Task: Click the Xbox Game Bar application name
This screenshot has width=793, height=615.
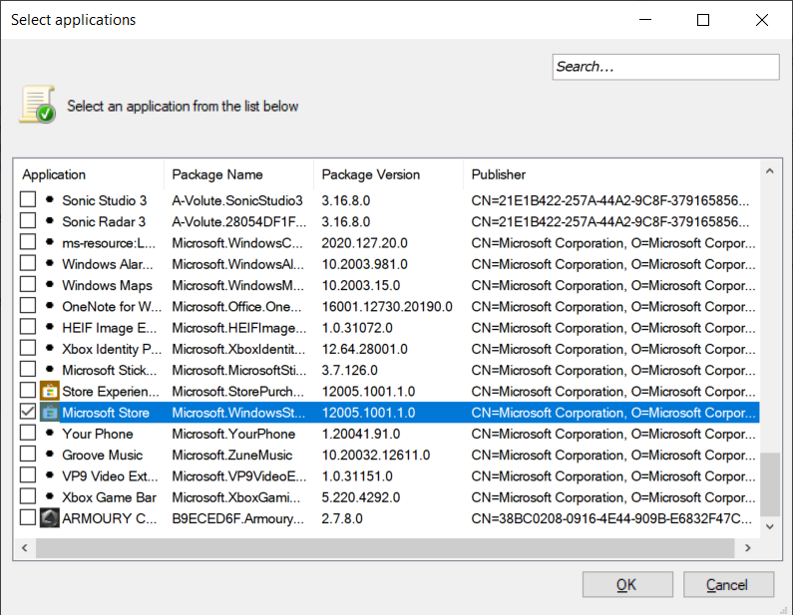Action: pyautogui.click(x=110, y=497)
